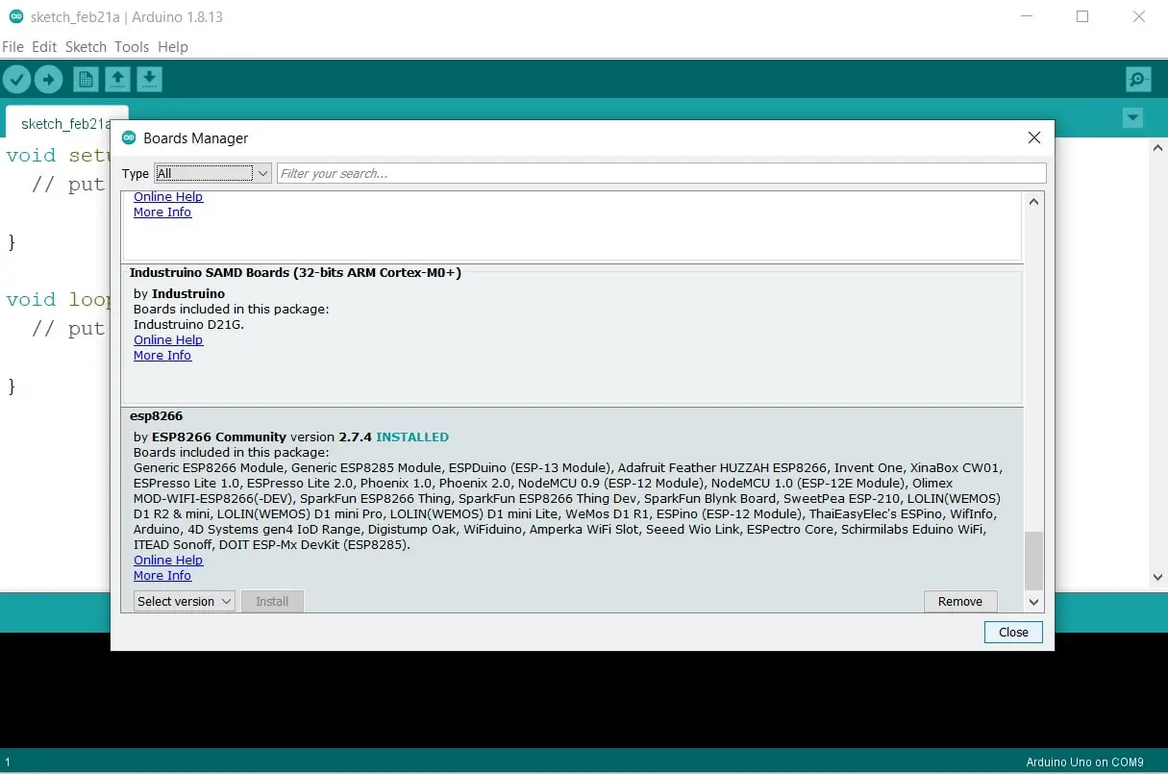Open the Serial Monitor magnifier icon
This screenshot has height=774, width=1168.
point(1138,79)
